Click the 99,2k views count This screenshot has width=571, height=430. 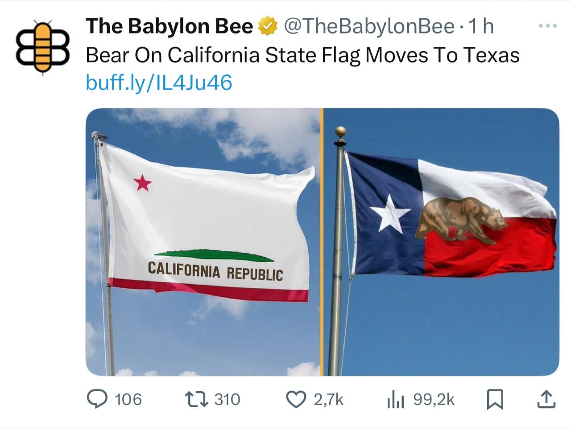tap(434, 399)
